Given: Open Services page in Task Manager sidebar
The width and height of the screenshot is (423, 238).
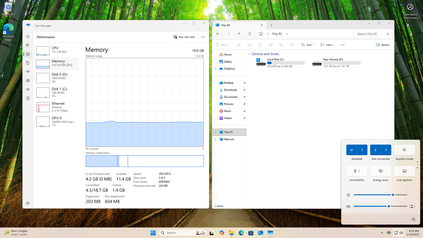Looking at the screenshot, I should click(x=28, y=98).
